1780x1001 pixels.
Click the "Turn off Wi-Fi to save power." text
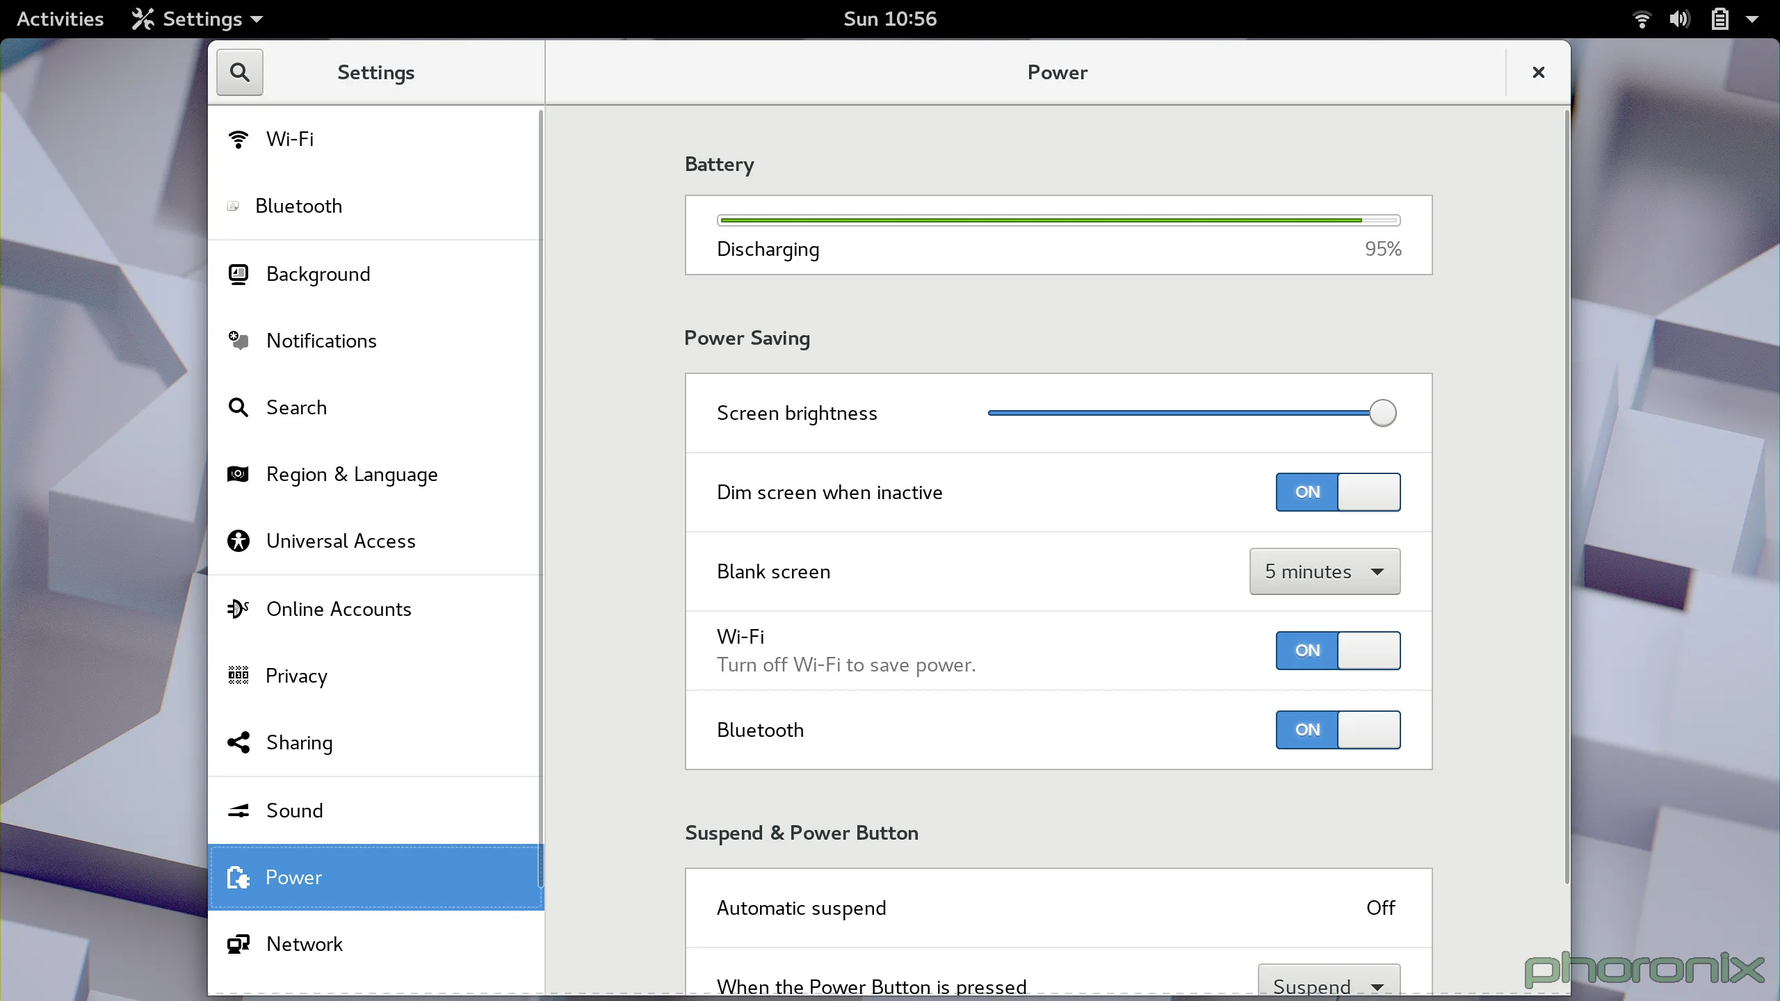tap(846, 665)
